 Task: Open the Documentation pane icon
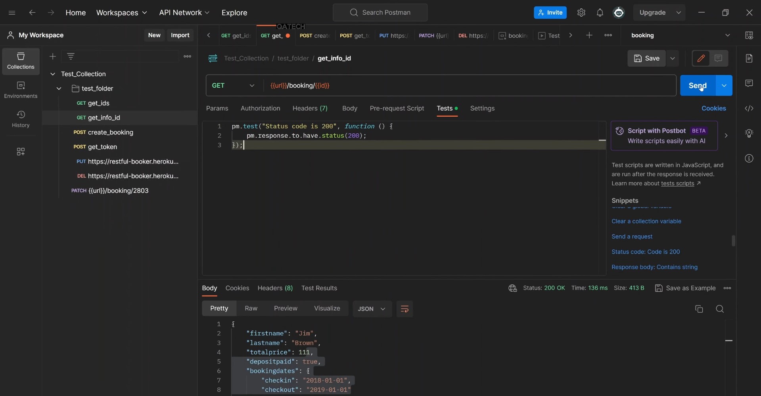coord(749,58)
